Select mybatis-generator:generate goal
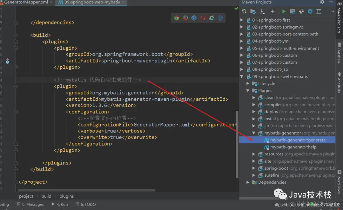 pyautogui.click(x=287, y=140)
